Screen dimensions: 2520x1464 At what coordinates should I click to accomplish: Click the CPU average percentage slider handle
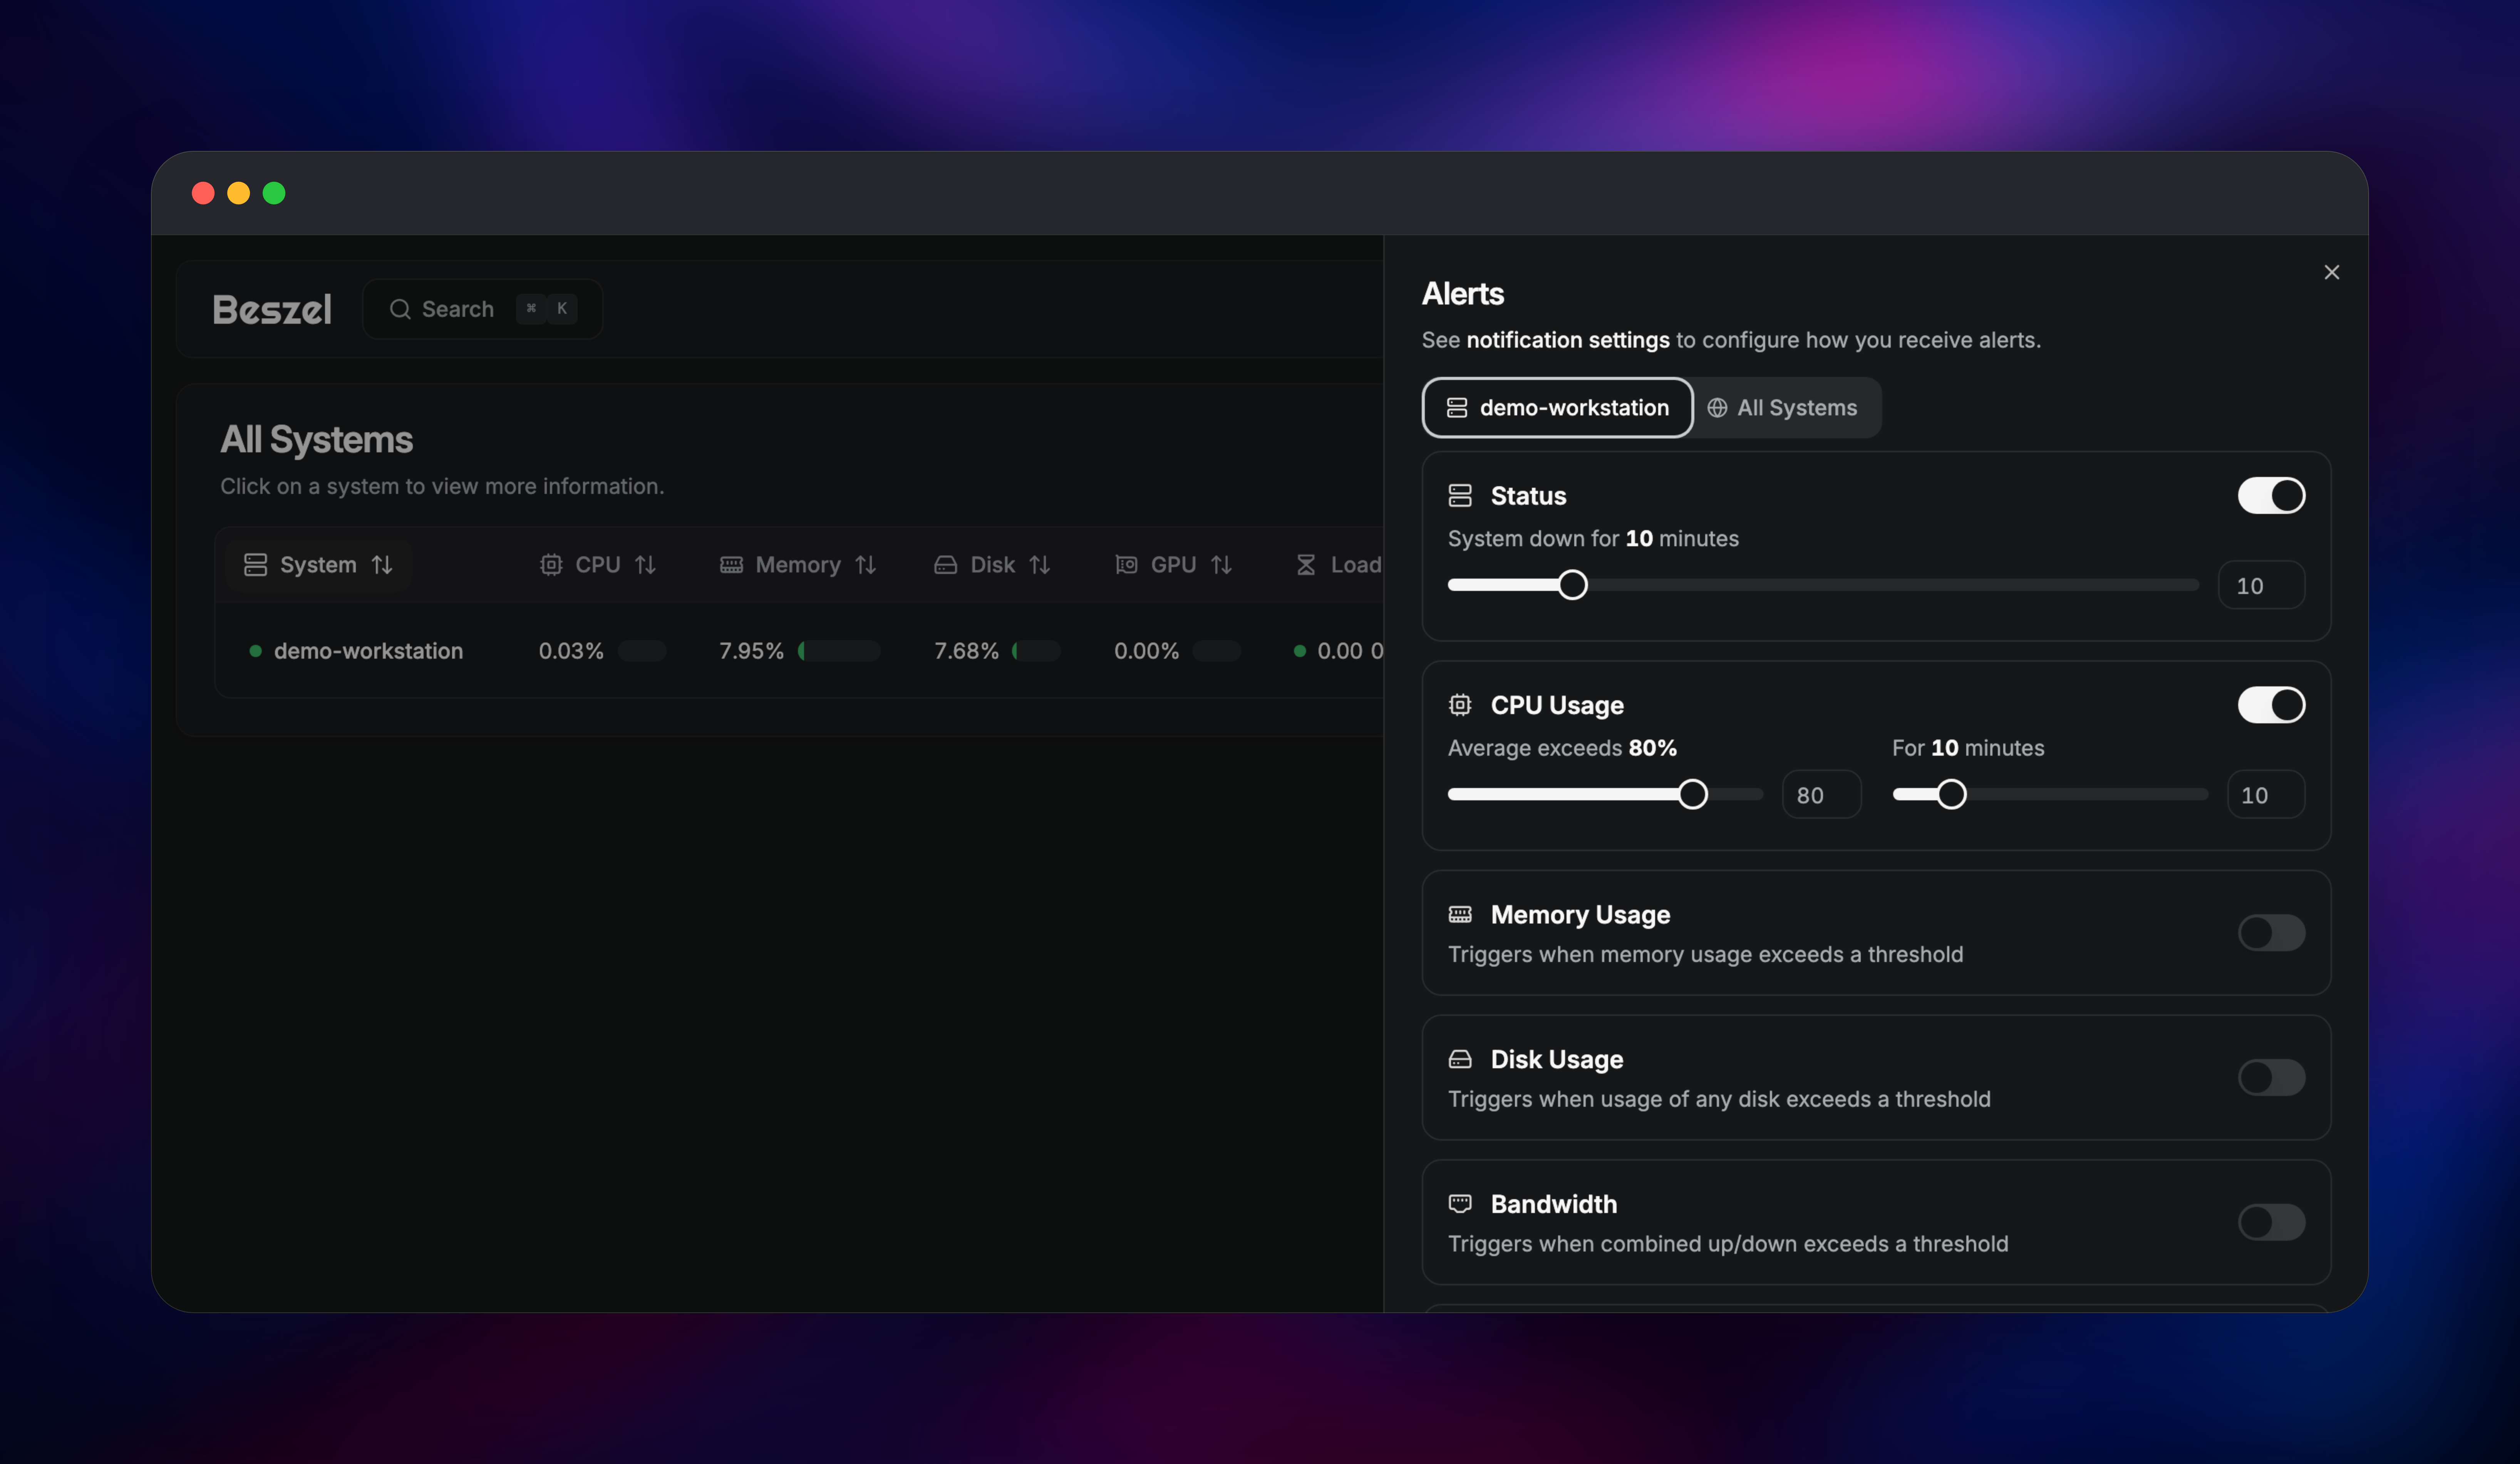(1692, 794)
